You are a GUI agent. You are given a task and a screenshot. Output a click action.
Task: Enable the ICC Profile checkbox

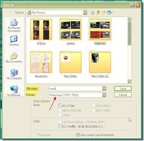60,126
